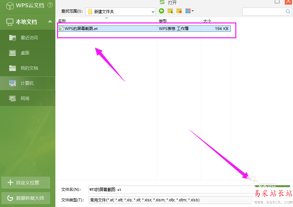Close the 打开 dialog window
The height and width of the screenshot is (207, 293).
[288, 2]
